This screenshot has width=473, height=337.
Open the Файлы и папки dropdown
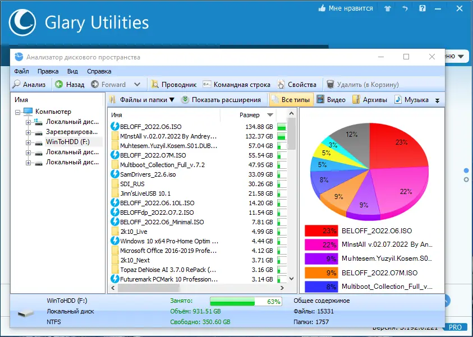141,100
